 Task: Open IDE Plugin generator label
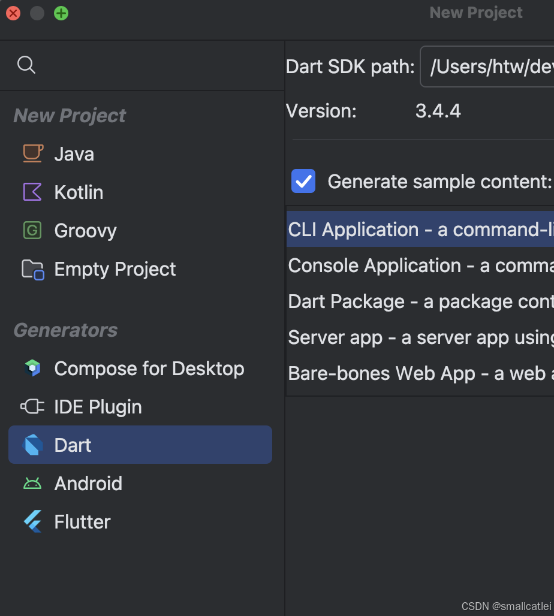(98, 407)
